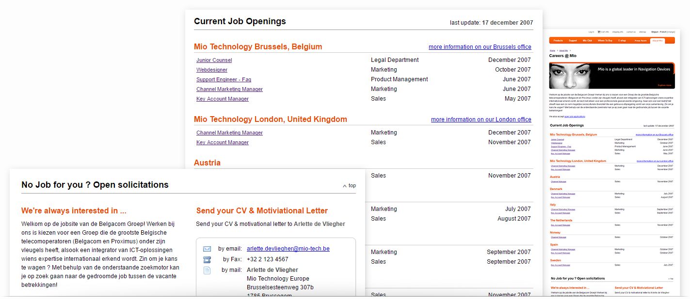Click the Home breadcrumb link
The width and height of the screenshot is (690, 299).
click(552, 50)
